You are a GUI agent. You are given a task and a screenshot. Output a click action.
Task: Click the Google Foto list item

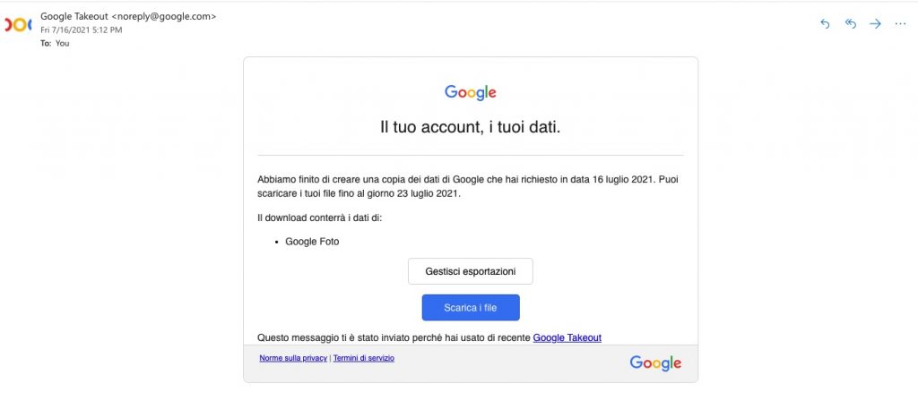pyautogui.click(x=312, y=241)
